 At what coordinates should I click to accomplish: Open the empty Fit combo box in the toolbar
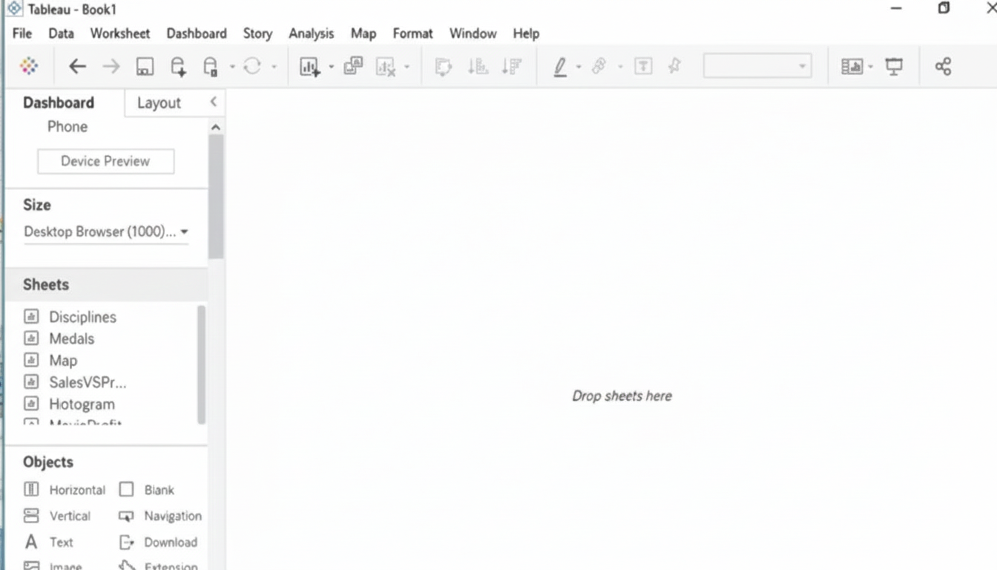coord(757,67)
